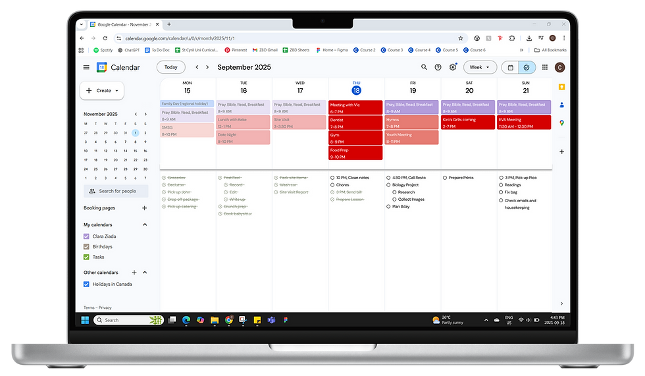The height and width of the screenshot is (376, 645).
Task: Open Contacts side panel icon
Action: coord(562,105)
